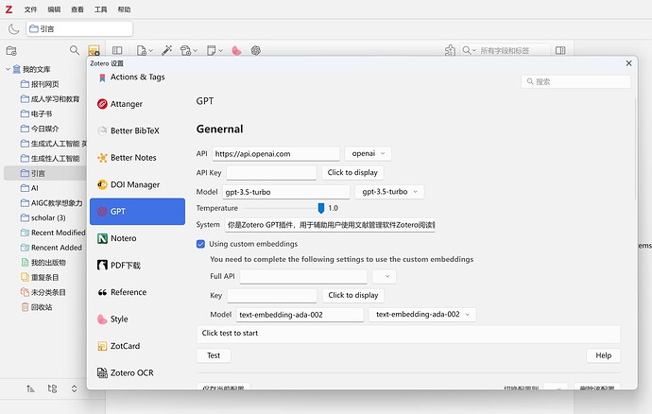Select the 电子书 collection
The width and height of the screenshot is (652, 414).
tap(42, 113)
